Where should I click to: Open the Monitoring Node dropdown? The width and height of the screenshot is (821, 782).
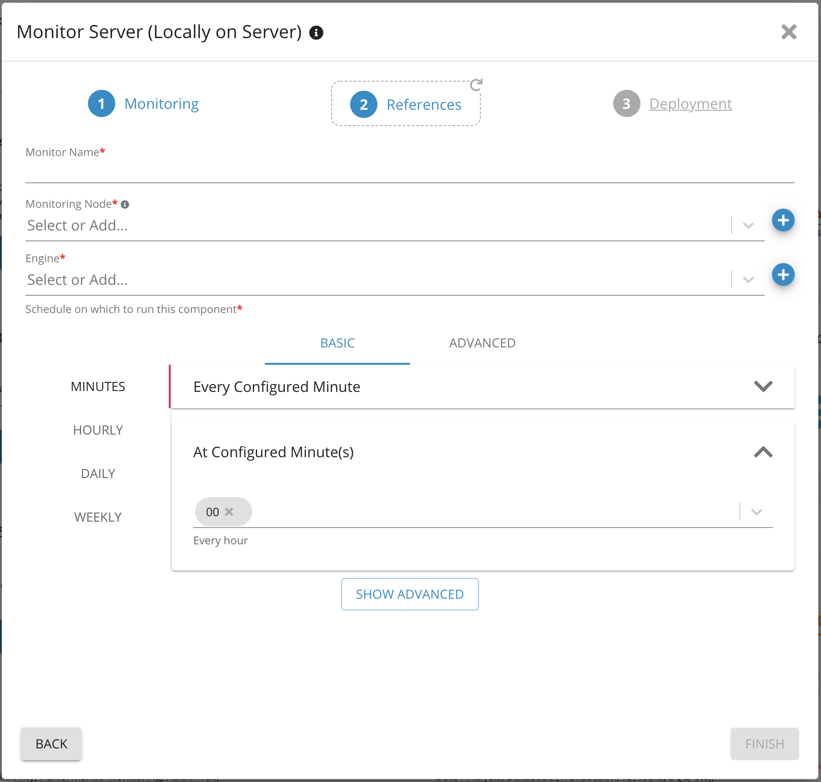[x=748, y=225]
